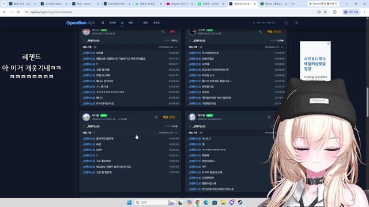Click the 'ㅋㅋㅋ' message at 03:34:46
The height and width of the screenshot is (207, 369).
(110, 92)
